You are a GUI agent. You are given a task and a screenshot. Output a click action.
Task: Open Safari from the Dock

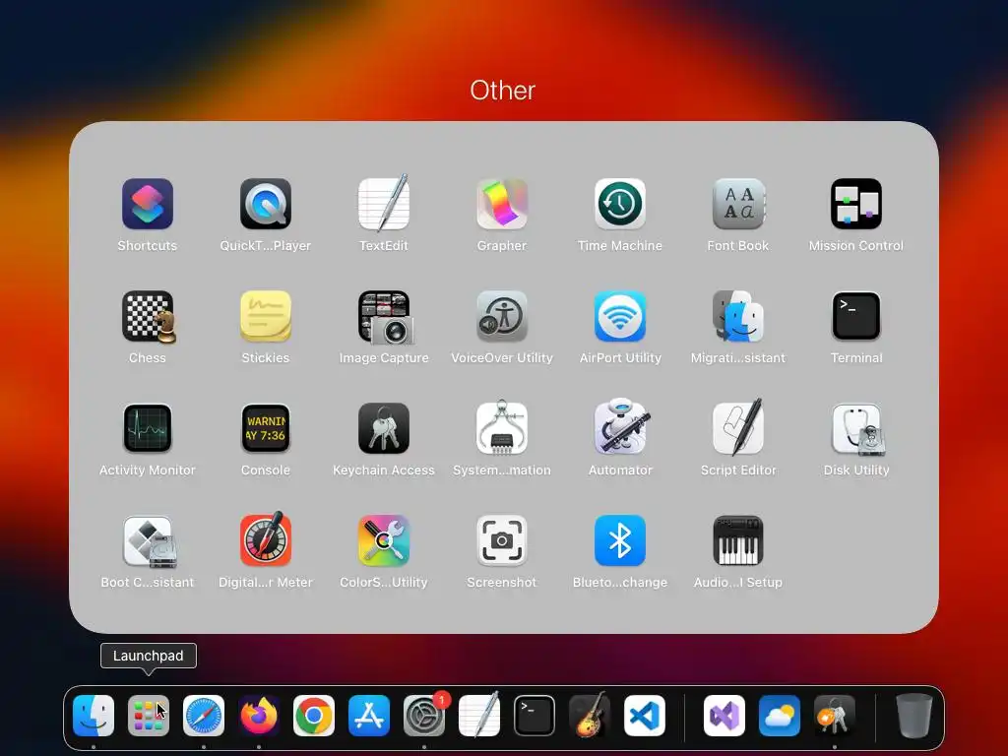tap(204, 716)
